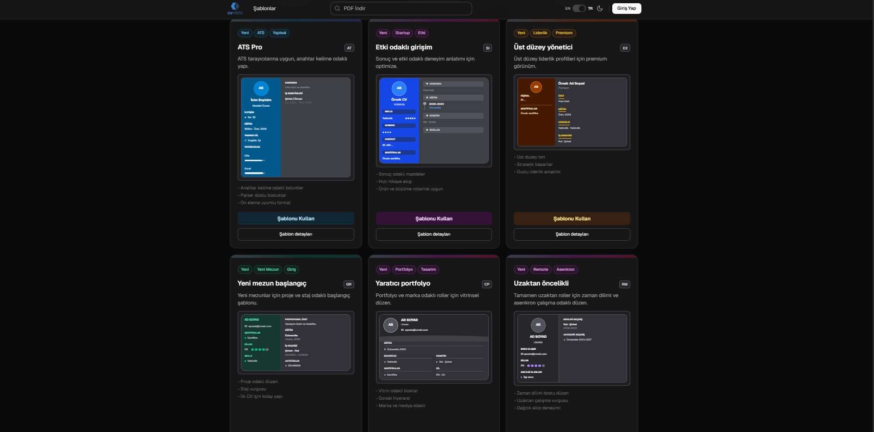Select the ATS tag on ATS Pro
This screenshot has width=874, height=432.
tap(261, 33)
